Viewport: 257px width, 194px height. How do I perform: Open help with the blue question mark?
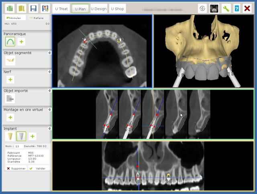237,8
